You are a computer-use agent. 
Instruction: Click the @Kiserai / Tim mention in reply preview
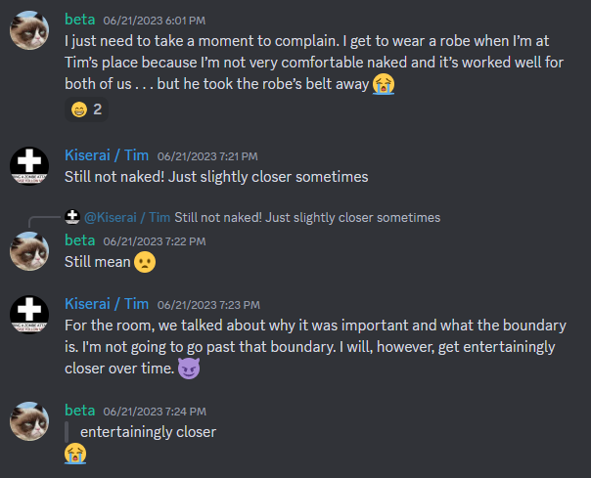click(127, 217)
